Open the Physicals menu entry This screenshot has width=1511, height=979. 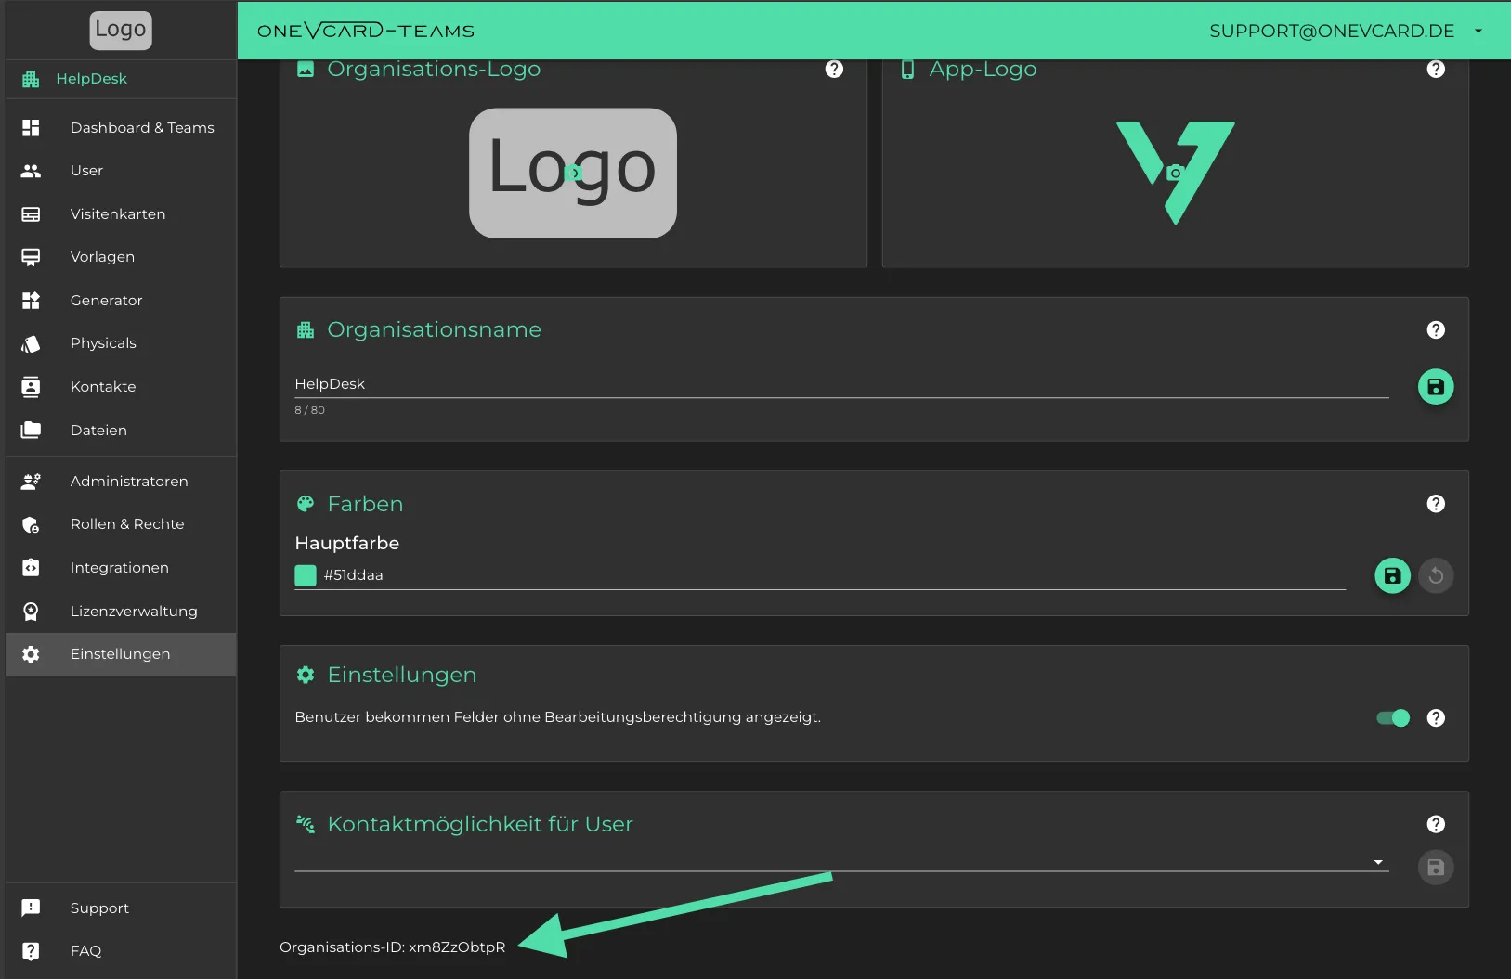point(121,343)
